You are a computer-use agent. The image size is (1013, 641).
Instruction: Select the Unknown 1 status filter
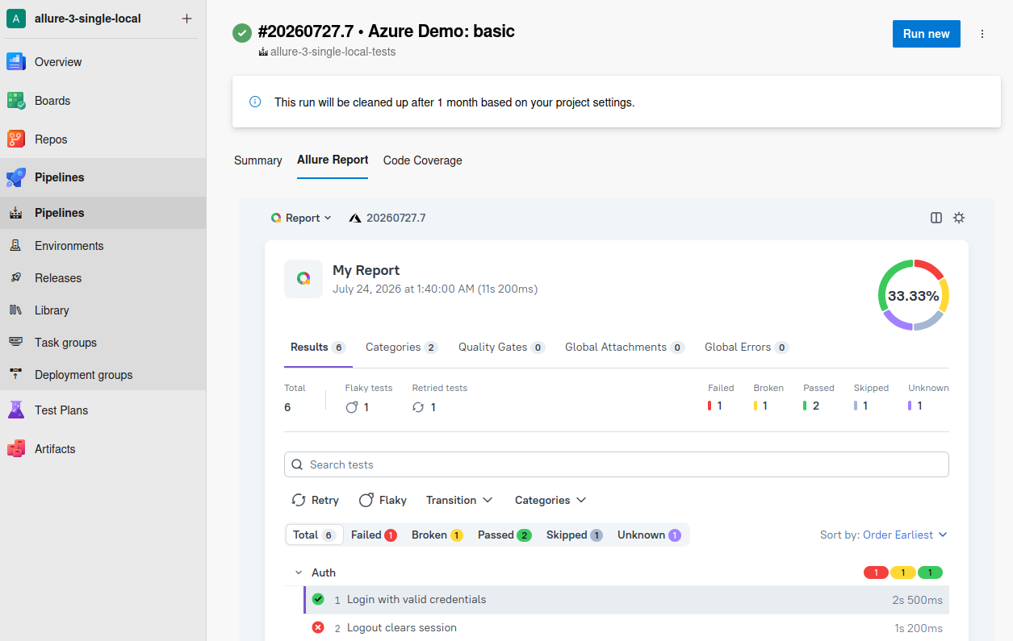(x=649, y=535)
